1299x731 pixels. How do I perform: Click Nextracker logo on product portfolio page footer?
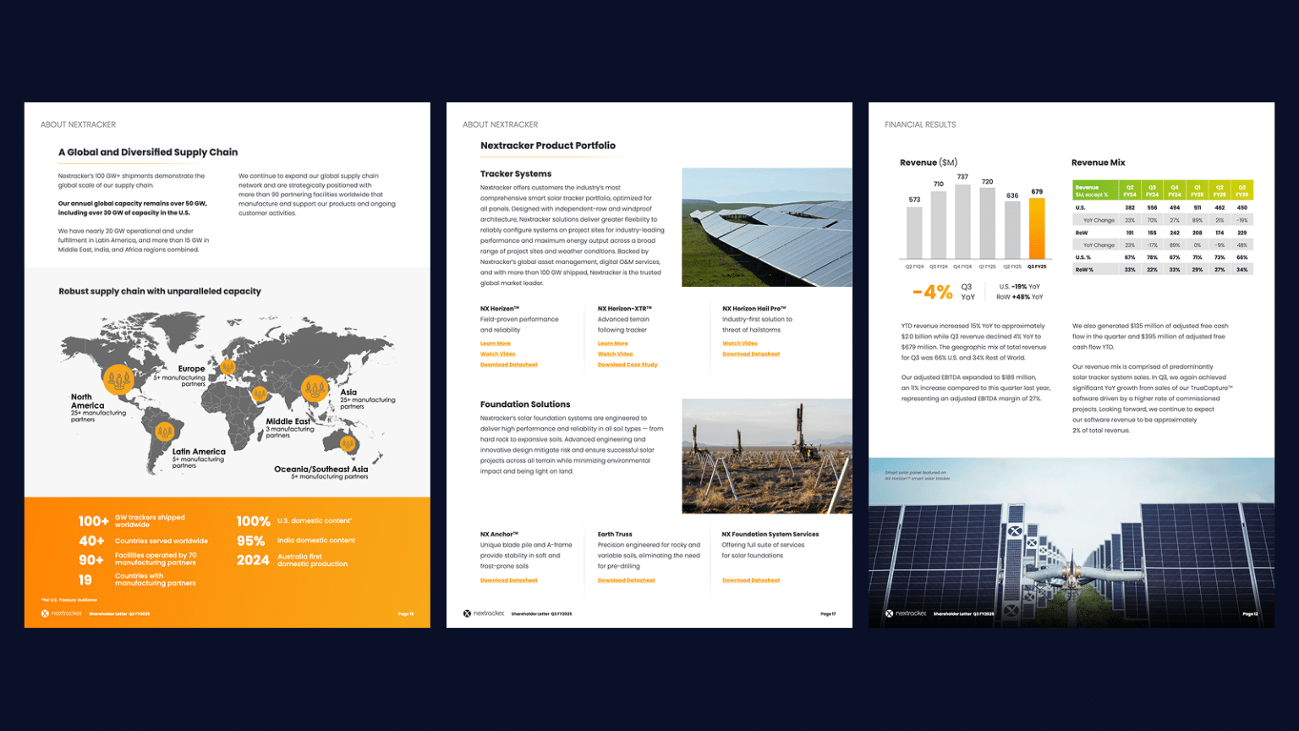tap(484, 613)
